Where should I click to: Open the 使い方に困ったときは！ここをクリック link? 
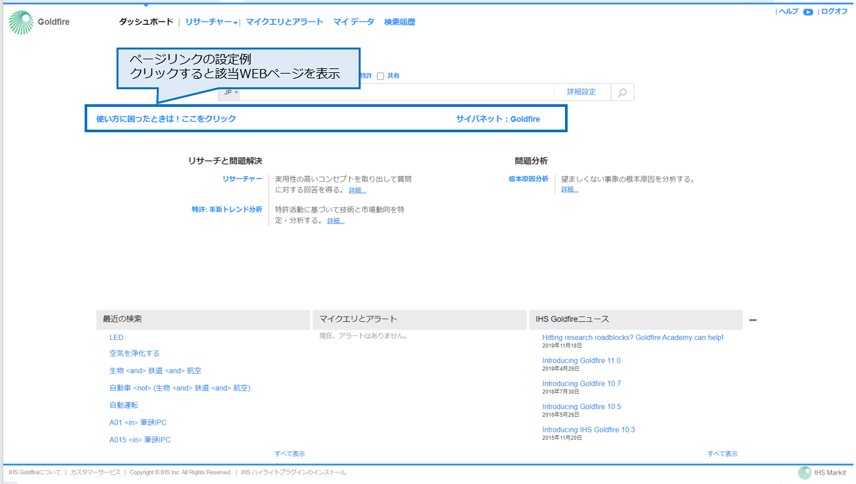166,119
